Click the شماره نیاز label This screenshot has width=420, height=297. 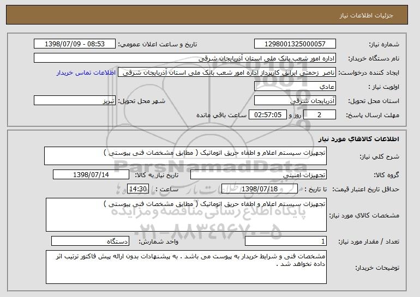point(384,44)
